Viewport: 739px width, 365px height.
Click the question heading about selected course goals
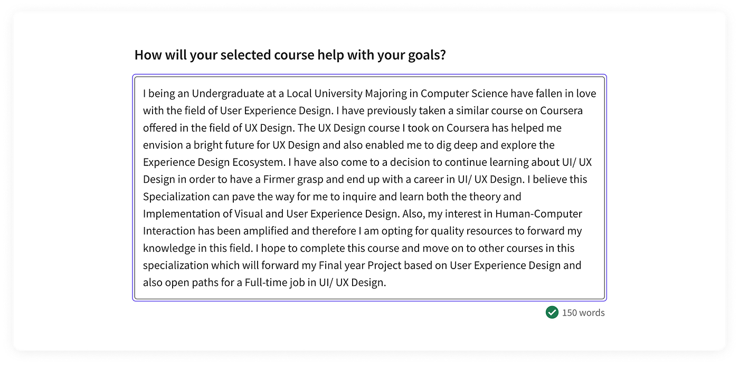point(290,54)
